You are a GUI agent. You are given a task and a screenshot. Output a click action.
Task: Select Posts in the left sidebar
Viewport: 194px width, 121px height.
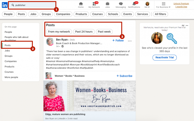(x=8, y=45)
